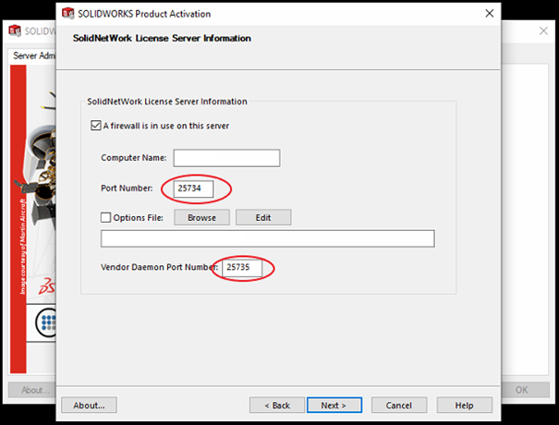Open About... in the Product Activation dialog
The width and height of the screenshot is (559, 425).
pyautogui.click(x=89, y=406)
